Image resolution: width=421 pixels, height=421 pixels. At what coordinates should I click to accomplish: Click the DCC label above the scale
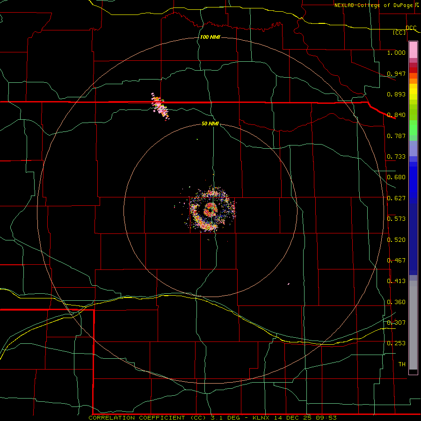point(411,28)
